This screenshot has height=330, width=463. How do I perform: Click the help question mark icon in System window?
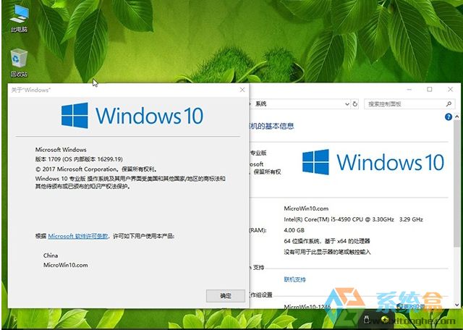(449, 117)
